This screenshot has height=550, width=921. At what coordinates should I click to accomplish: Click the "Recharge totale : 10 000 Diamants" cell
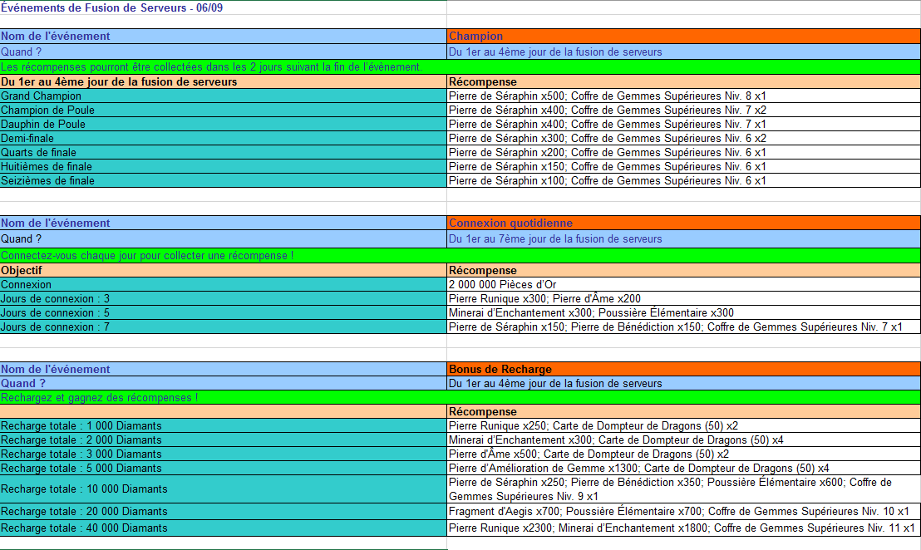pyautogui.click(x=223, y=489)
